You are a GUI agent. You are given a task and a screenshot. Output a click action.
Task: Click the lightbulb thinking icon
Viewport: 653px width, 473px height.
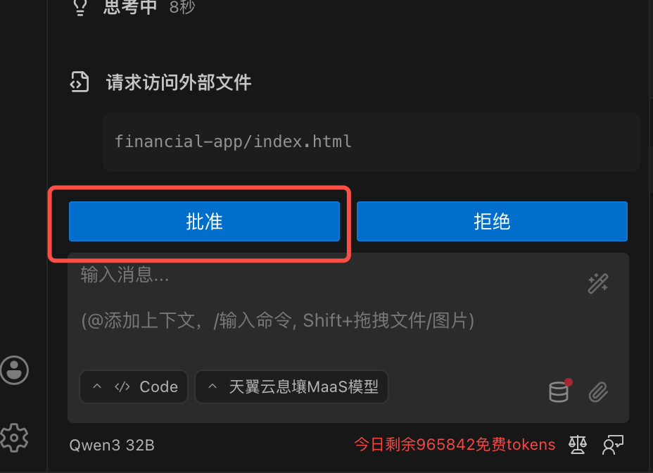tap(80, 6)
